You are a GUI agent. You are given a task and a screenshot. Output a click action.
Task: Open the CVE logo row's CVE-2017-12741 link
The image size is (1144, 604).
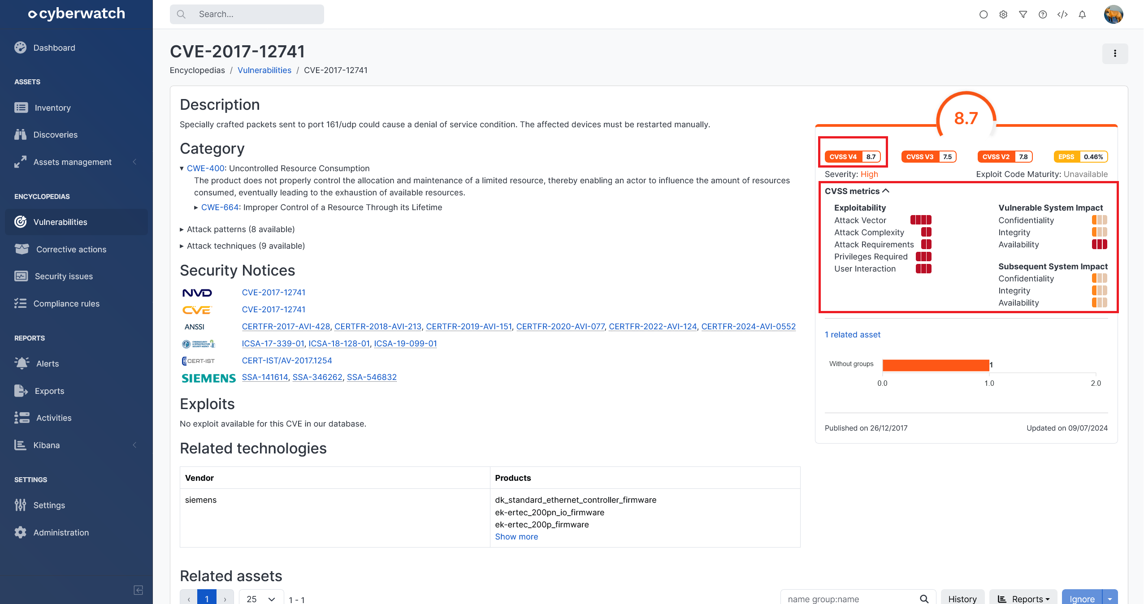[273, 310]
